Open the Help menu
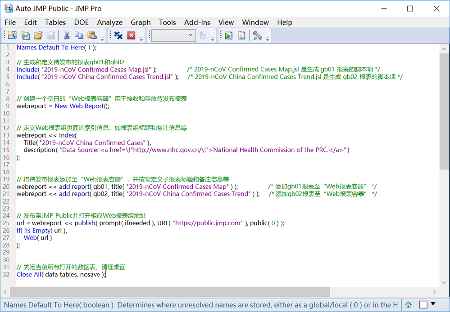 [x=285, y=22]
